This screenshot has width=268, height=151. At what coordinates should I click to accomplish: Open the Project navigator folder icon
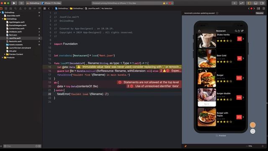[x=1, y=8]
